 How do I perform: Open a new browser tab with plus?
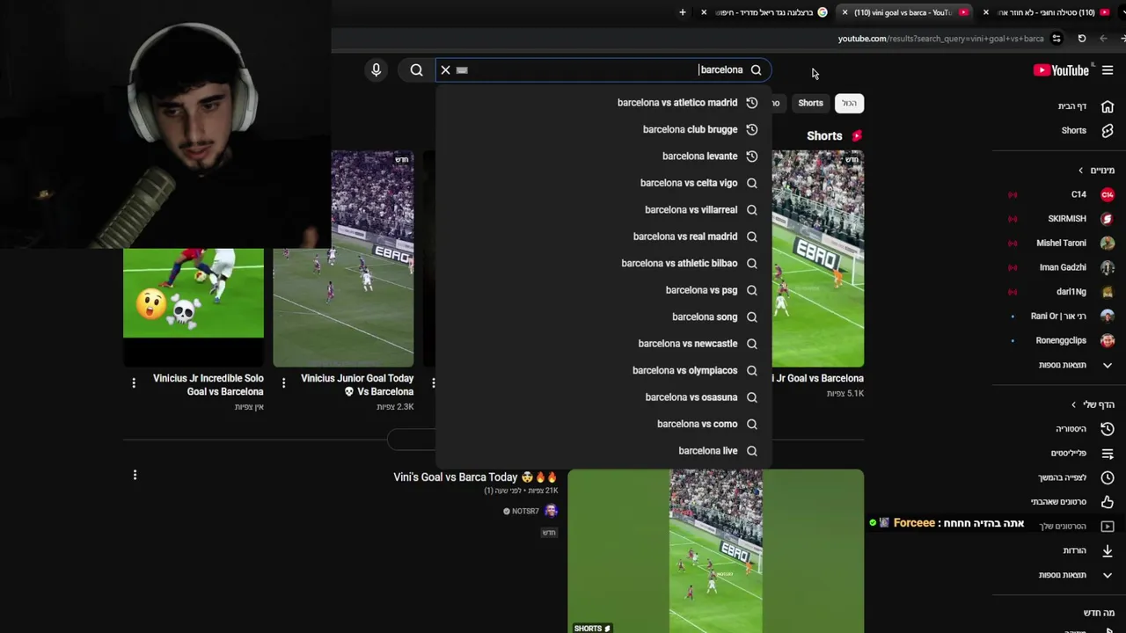tap(682, 12)
